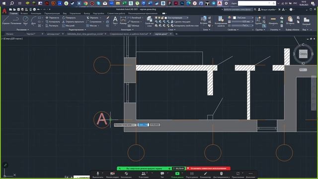The image size is (318, 179).
Task: Click the Erase tool pencil icon
Action: [107, 18]
